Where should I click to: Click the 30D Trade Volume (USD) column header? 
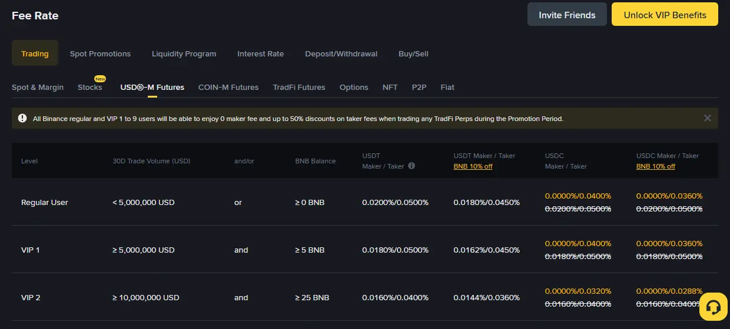pos(151,161)
